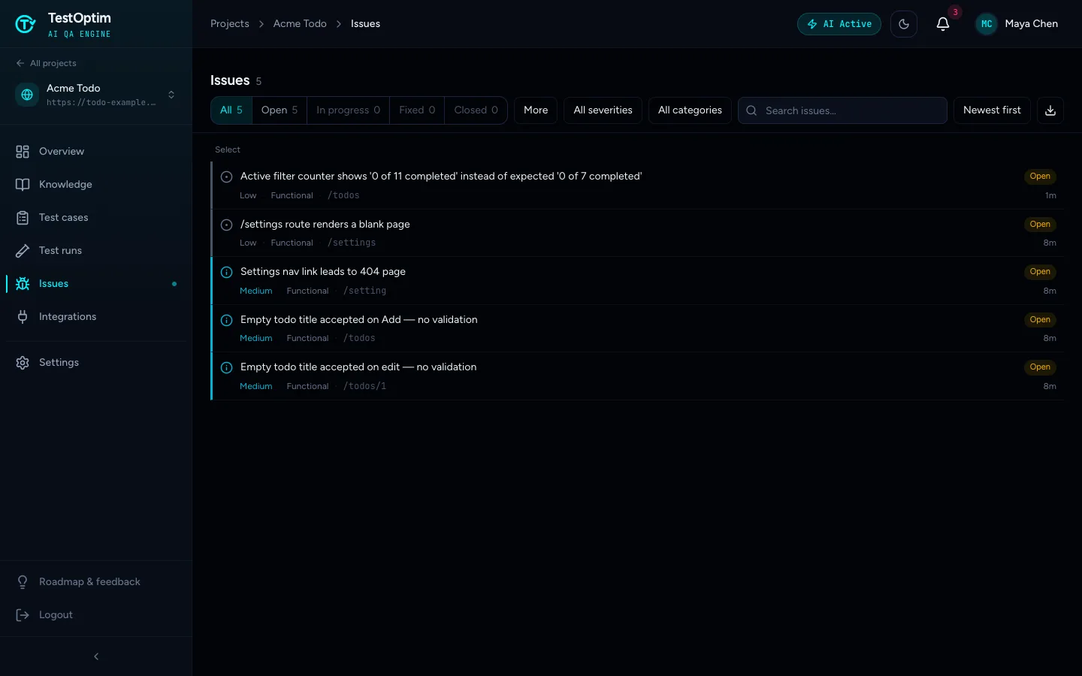Click the Roadmap lightbulb icon
The width and height of the screenshot is (1082, 676).
point(23,582)
